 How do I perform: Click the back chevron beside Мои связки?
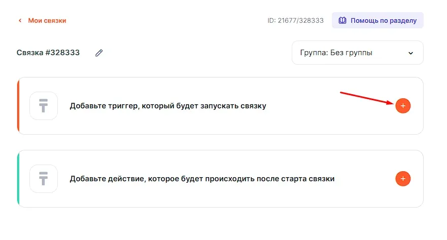[x=20, y=21]
